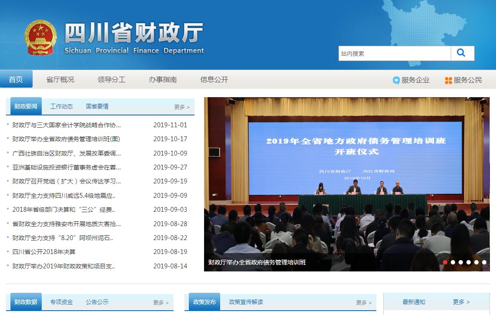Click the orange 服务公民 grid icon

[x=448, y=80]
